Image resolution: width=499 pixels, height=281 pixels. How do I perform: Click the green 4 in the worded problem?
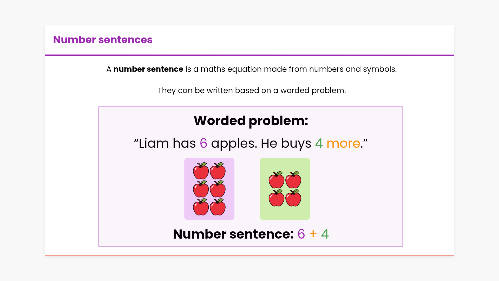pos(319,143)
